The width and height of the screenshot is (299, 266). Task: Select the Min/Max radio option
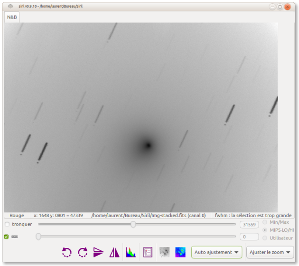265,222
